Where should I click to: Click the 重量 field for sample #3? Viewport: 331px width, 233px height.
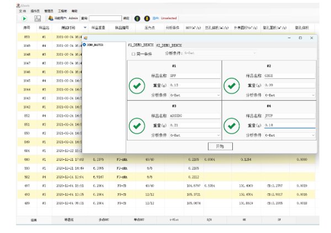[x=194, y=125]
